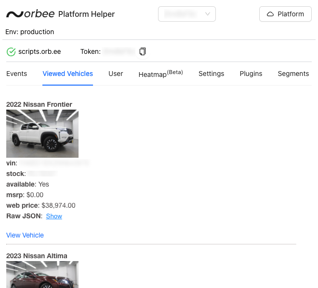This screenshot has height=288, width=318.
Task: Open the User tab
Action: pyautogui.click(x=116, y=74)
